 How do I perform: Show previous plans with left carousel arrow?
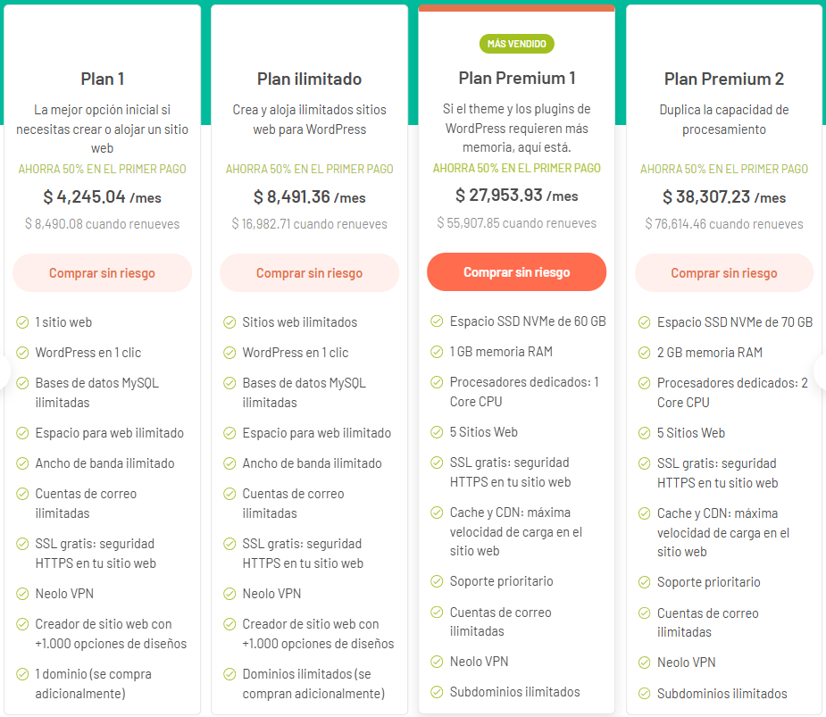point(4,372)
